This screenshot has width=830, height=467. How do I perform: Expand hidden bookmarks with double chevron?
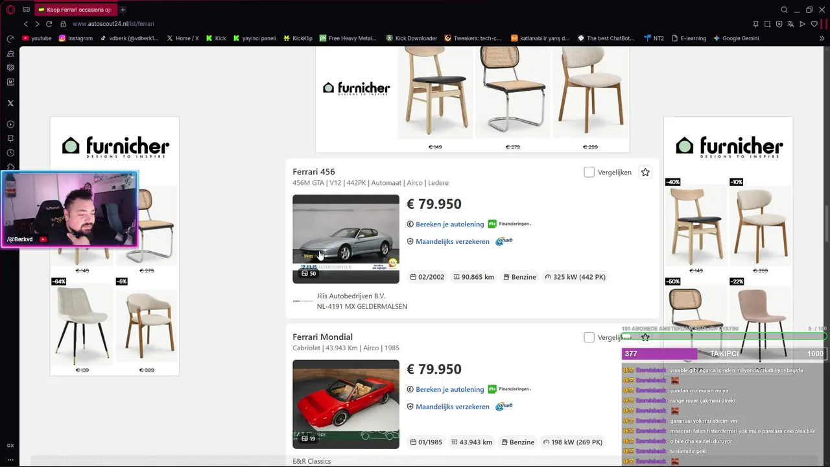point(822,38)
